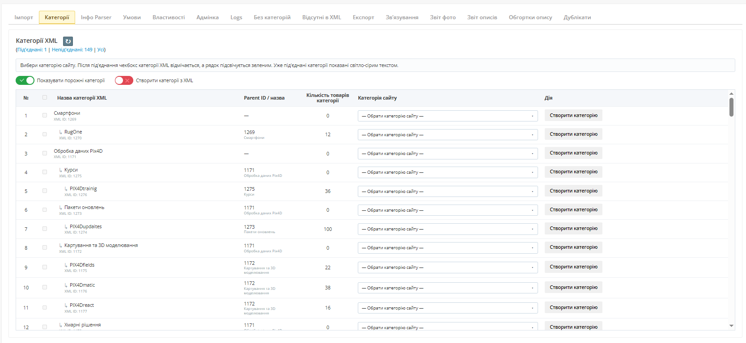The image size is (746, 343).
Task: Click the table's vertical scrollbar thumb
Action: (x=731, y=107)
